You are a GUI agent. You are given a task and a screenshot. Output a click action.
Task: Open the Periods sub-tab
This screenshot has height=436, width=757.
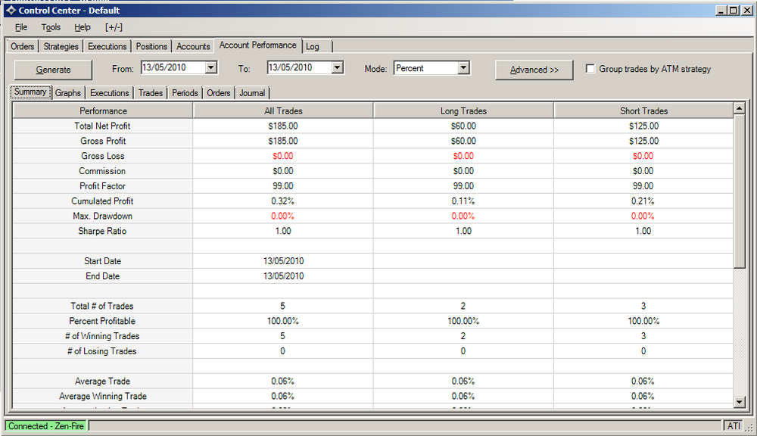click(185, 92)
